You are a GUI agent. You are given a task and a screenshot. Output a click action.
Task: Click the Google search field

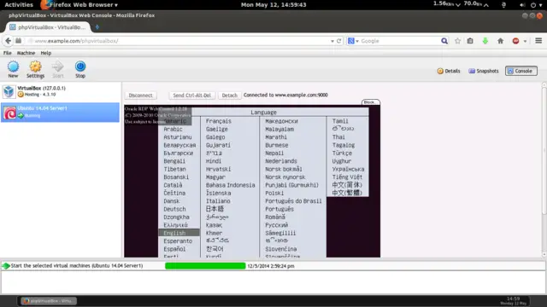[399, 41]
